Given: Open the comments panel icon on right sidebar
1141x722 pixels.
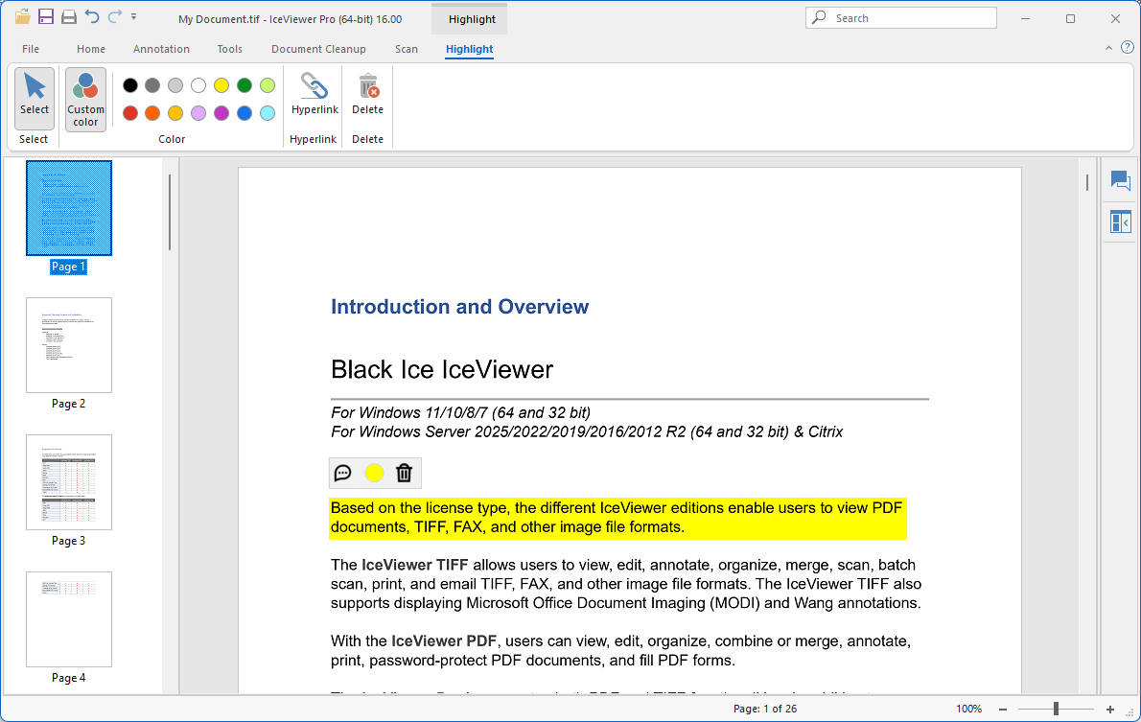Looking at the screenshot, I should [1121, 180].
